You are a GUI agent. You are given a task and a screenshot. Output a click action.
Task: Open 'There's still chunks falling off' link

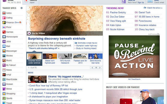click(x=44, y=48)
